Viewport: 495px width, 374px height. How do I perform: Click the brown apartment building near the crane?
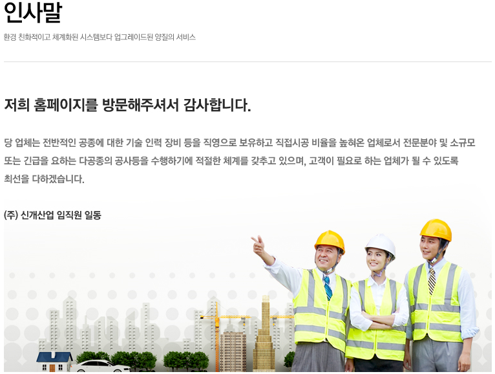[x=233, y=351]
